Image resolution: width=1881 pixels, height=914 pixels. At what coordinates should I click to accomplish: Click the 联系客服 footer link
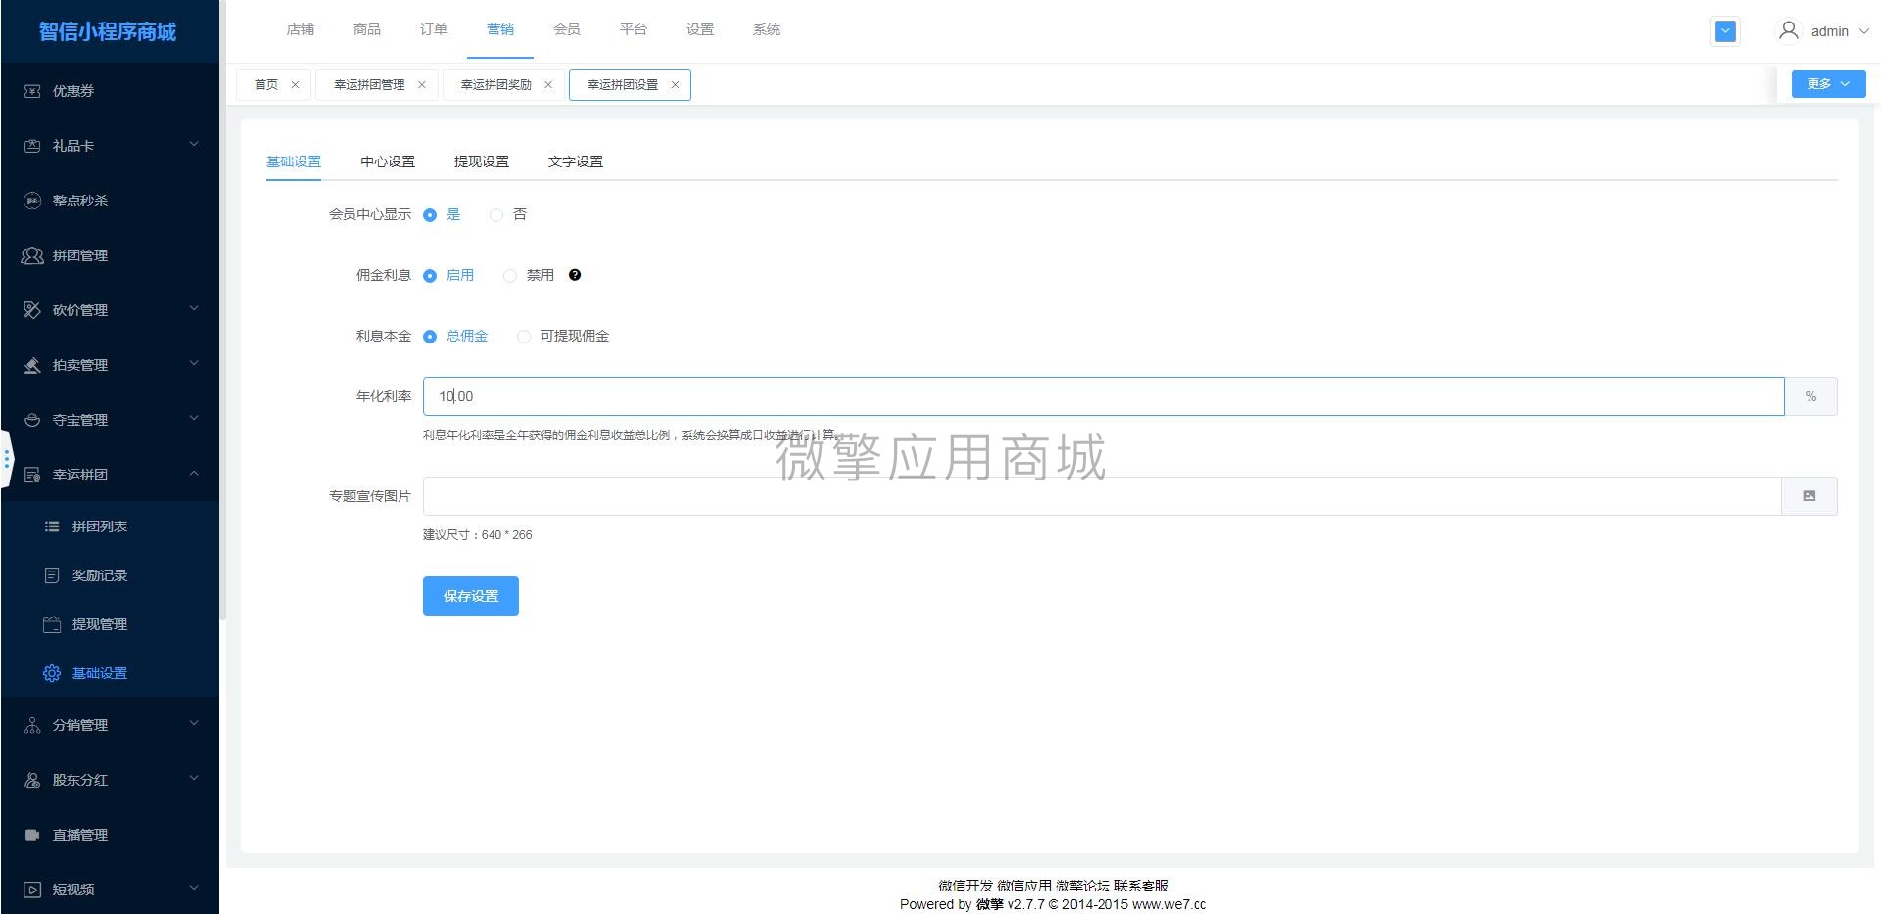(1142, 887)
